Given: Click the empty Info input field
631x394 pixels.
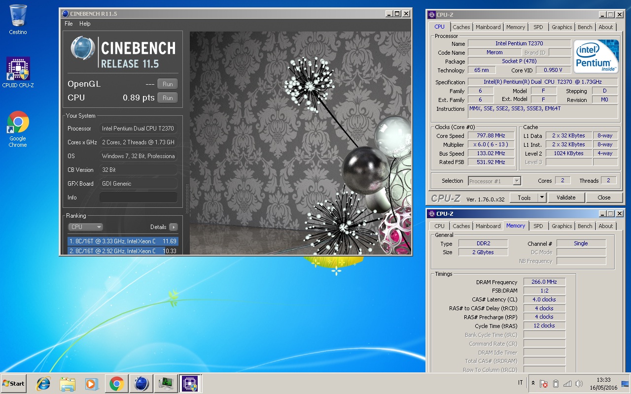Looking at the screenshot, I should (139, 197).
